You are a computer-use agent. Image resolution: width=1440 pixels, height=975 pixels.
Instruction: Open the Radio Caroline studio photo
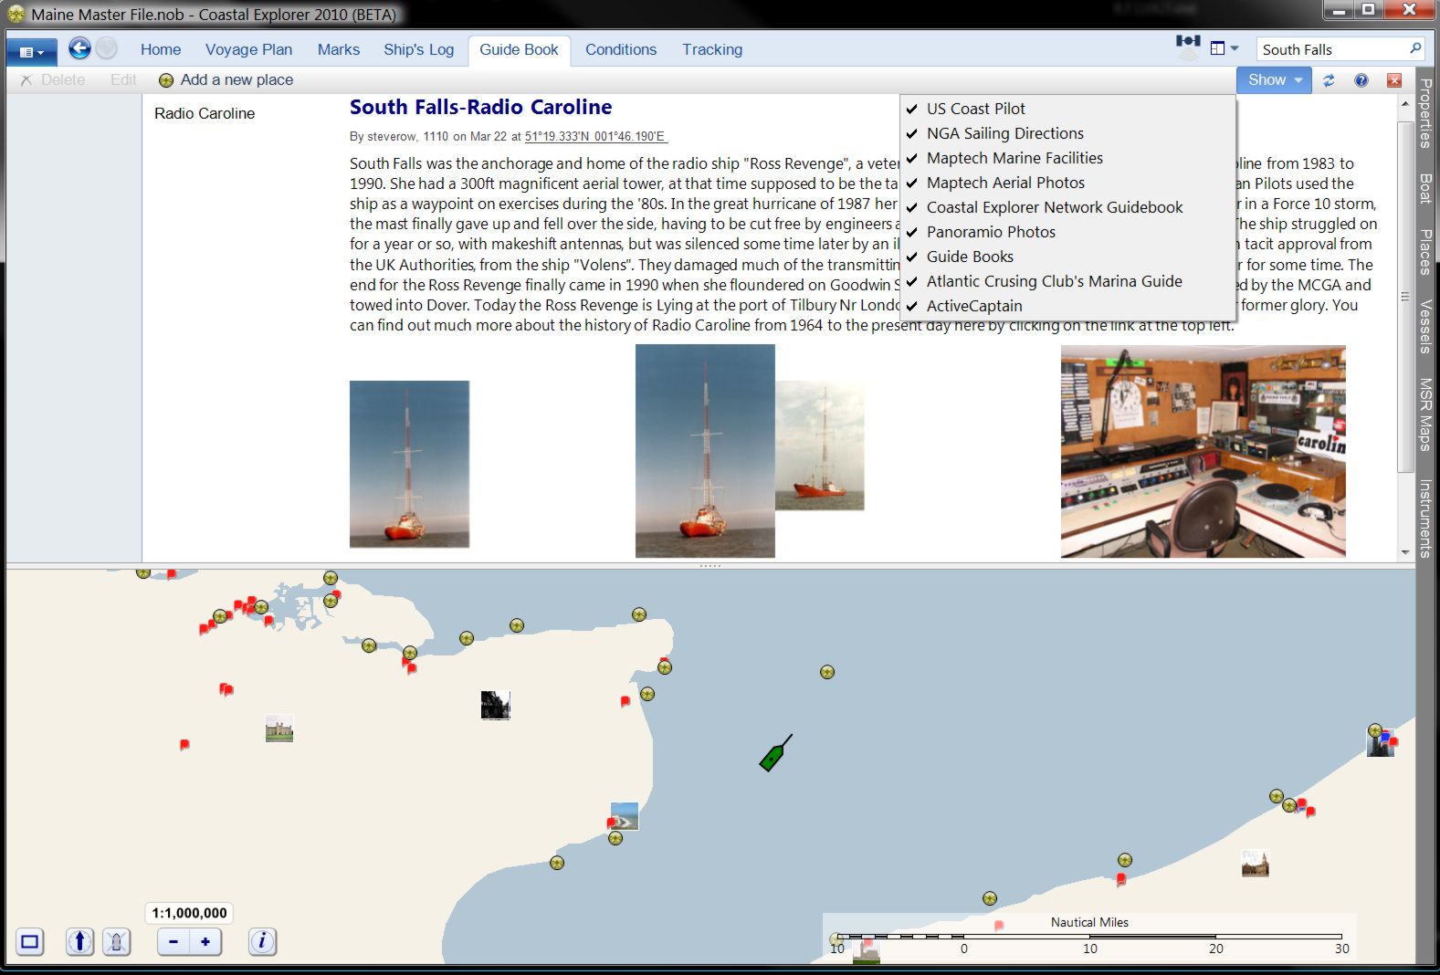[x=1203, y=451]
